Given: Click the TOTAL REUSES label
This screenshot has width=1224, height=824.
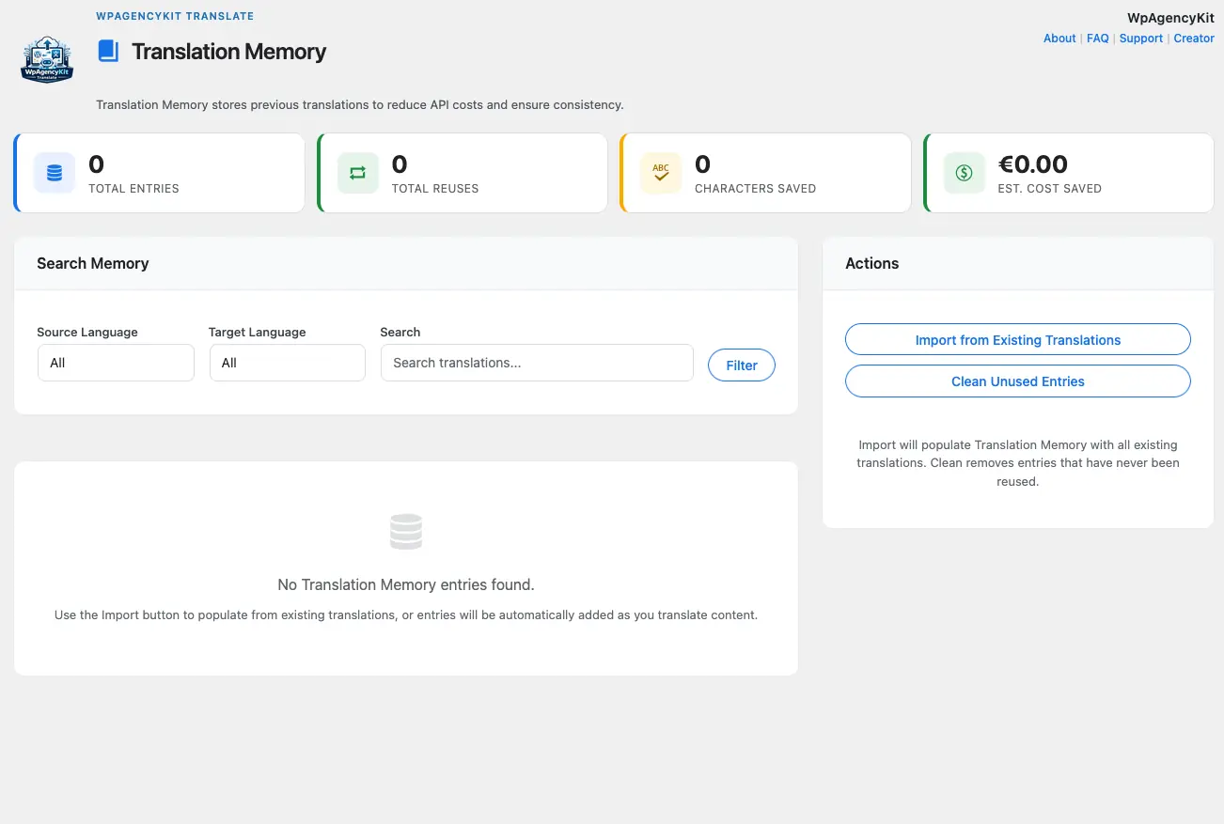Looking at the screenshot, I should [x=435, y=189].
